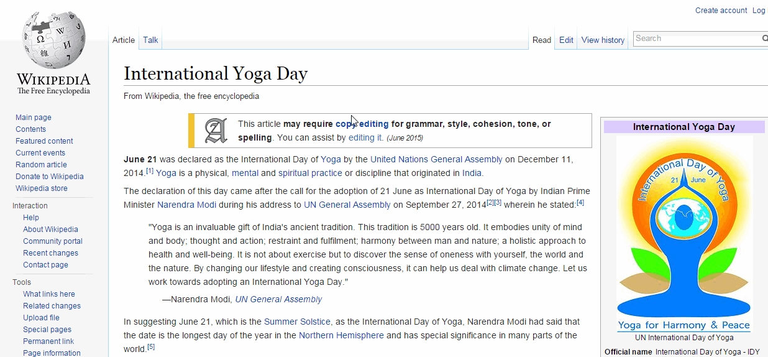
Task: Open Page information link
Action: [52, 353]
